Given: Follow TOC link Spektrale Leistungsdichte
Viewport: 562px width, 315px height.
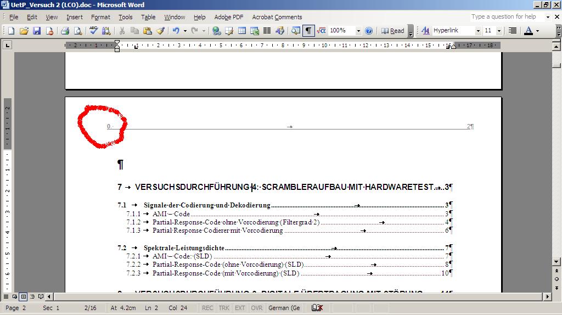Looking at the screenshot, I should [x=184, y=248].
